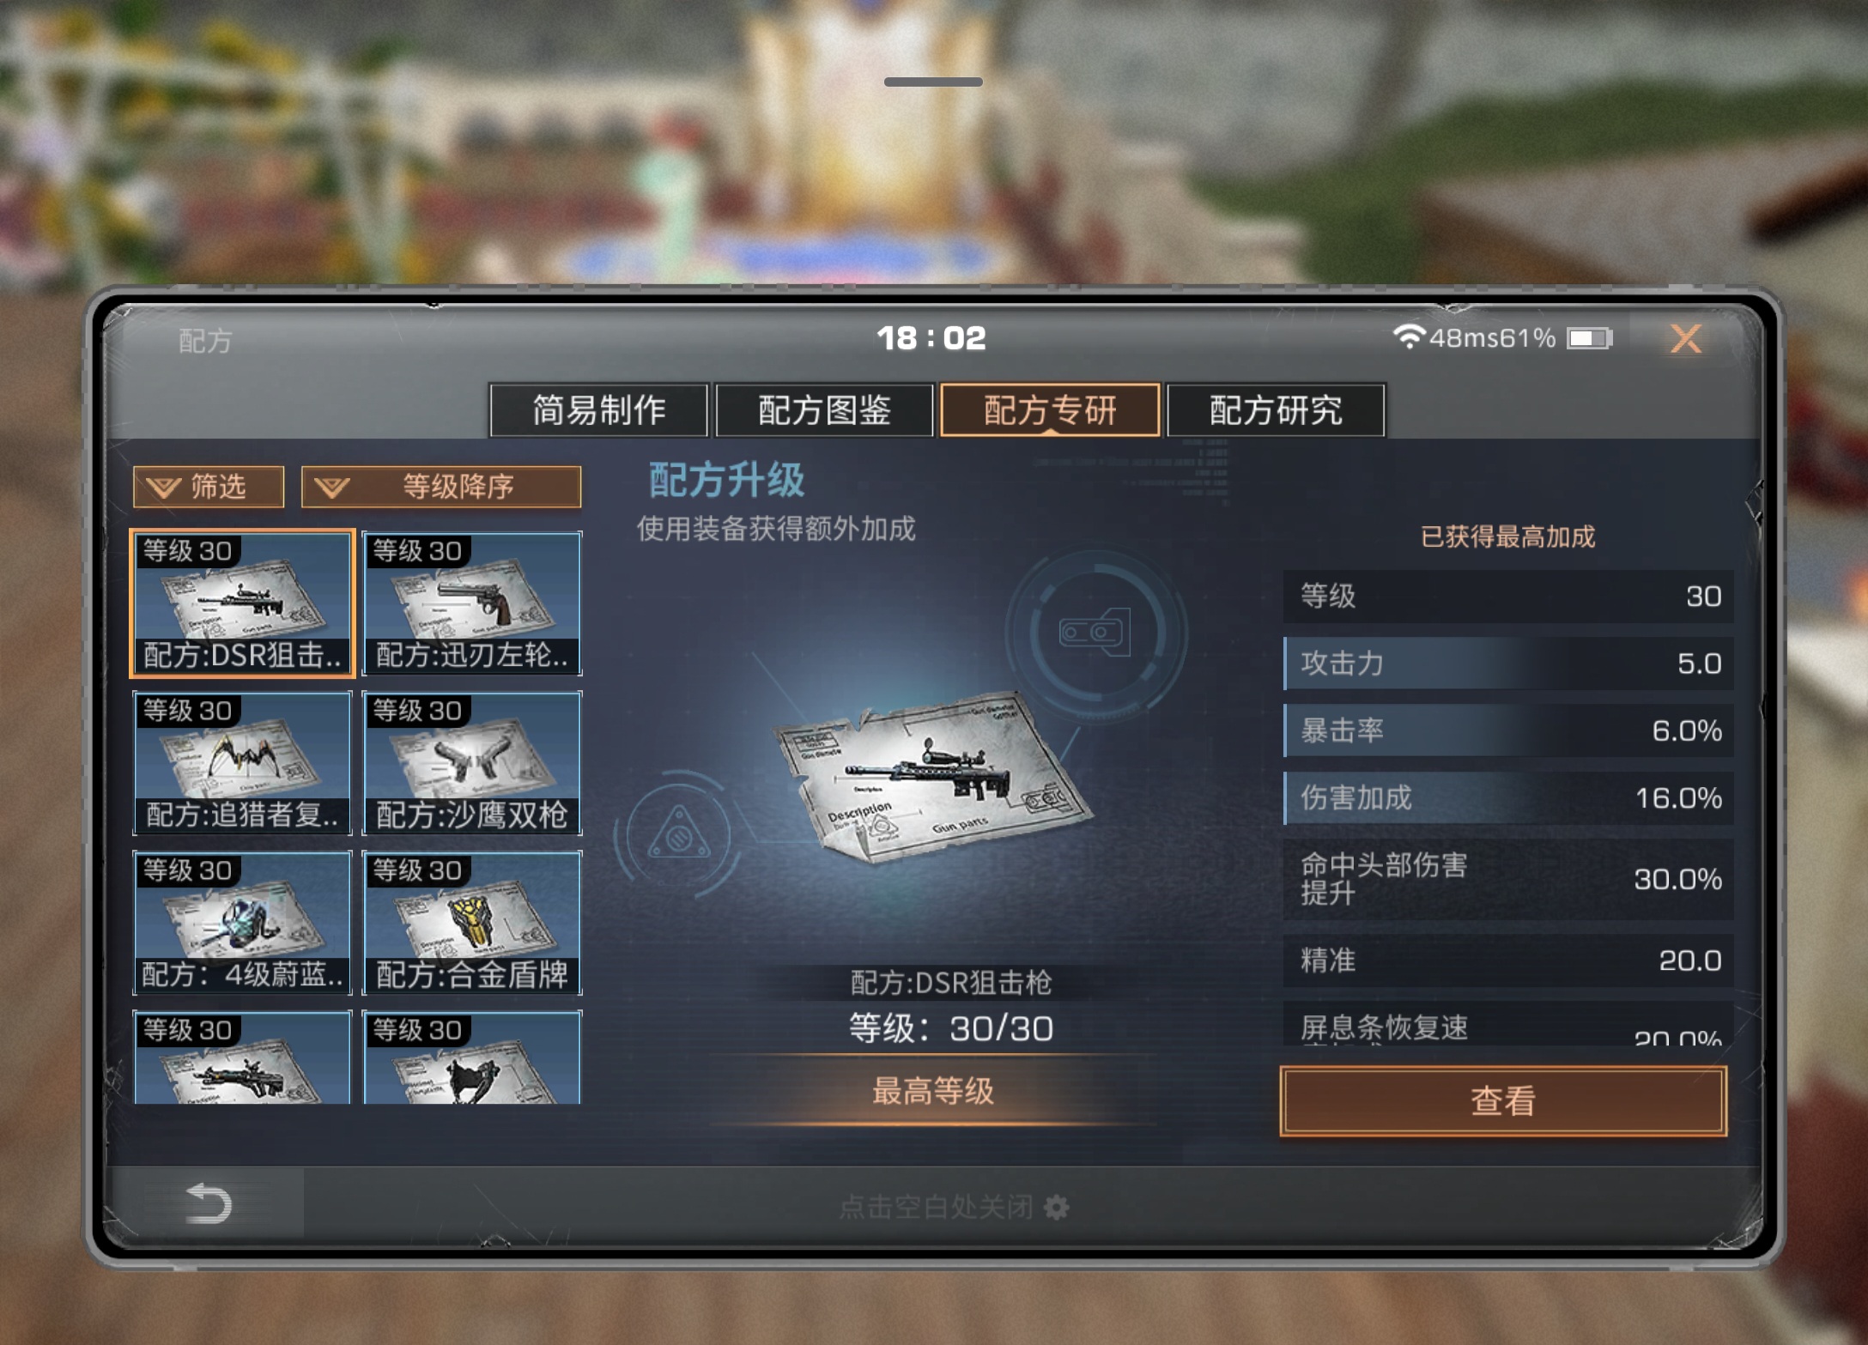1868x1345 pixels.
Task: Open the 配方图鉴 tab
Action: (x=824, y=410)
